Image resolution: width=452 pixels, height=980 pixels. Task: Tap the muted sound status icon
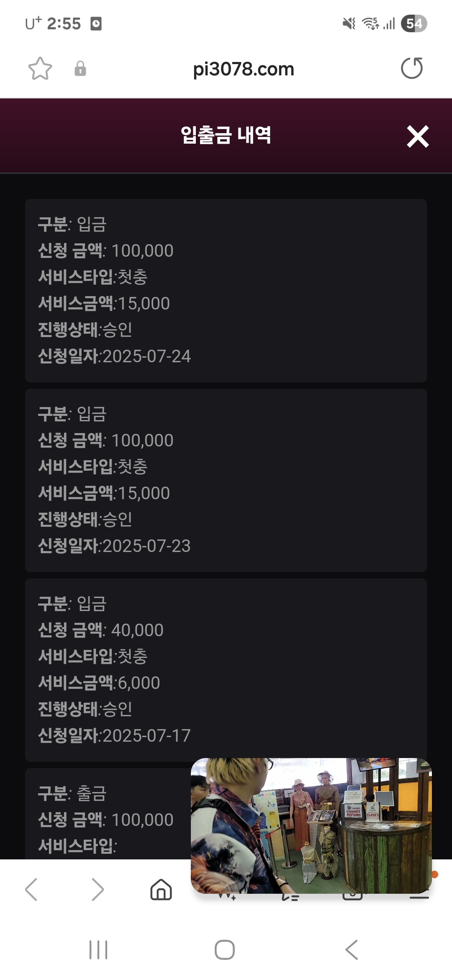pos(349,23)
